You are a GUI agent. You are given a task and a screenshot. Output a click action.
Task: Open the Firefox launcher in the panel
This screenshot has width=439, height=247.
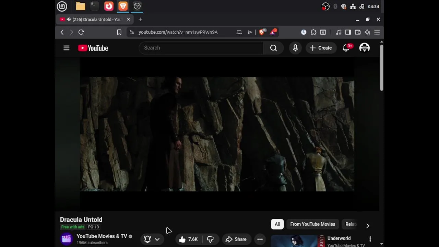coord(109,6)
